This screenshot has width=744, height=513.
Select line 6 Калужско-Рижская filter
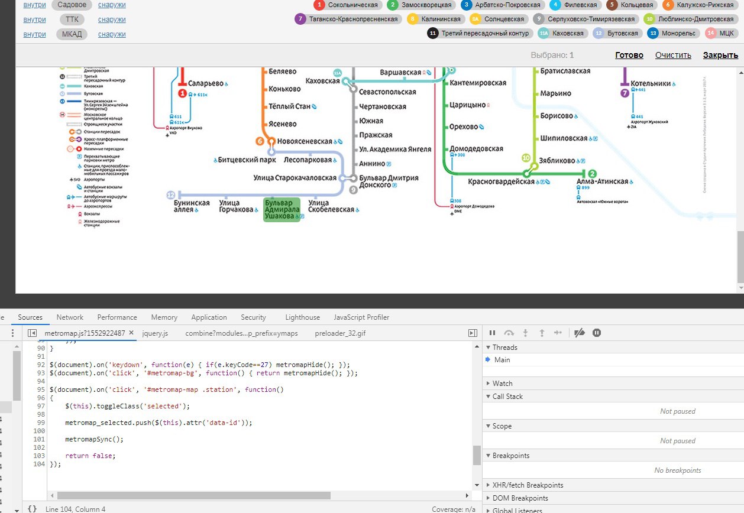(x=700, y=5)
